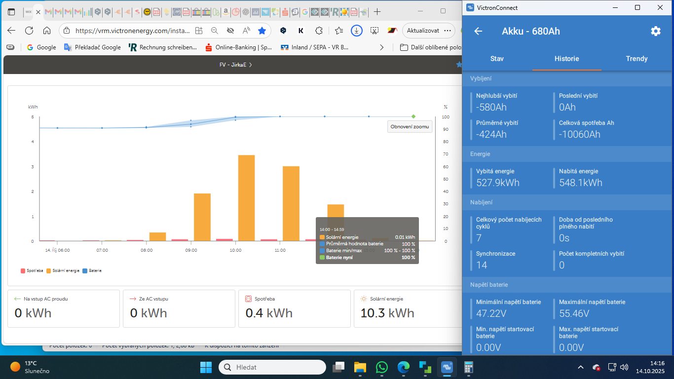Switch to the Stav tab
This screenshot has width=674, height=379.
point(497,59)
